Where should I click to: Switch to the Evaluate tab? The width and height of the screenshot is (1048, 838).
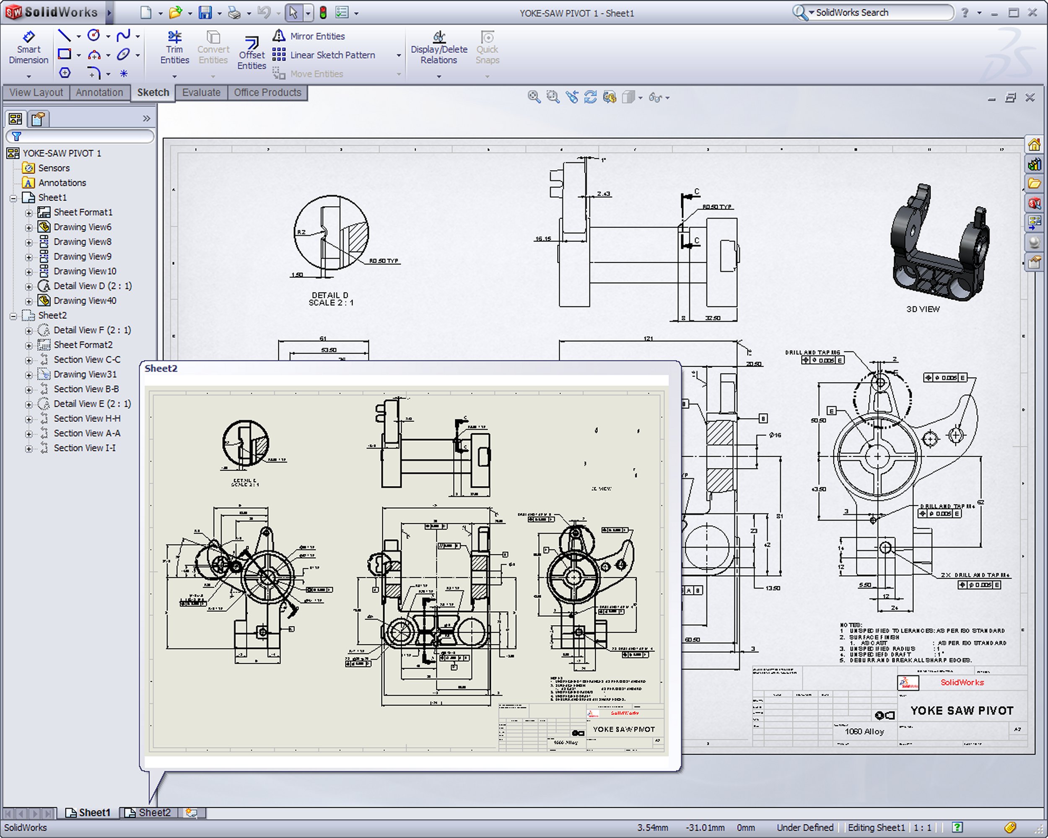coord(201,92)
